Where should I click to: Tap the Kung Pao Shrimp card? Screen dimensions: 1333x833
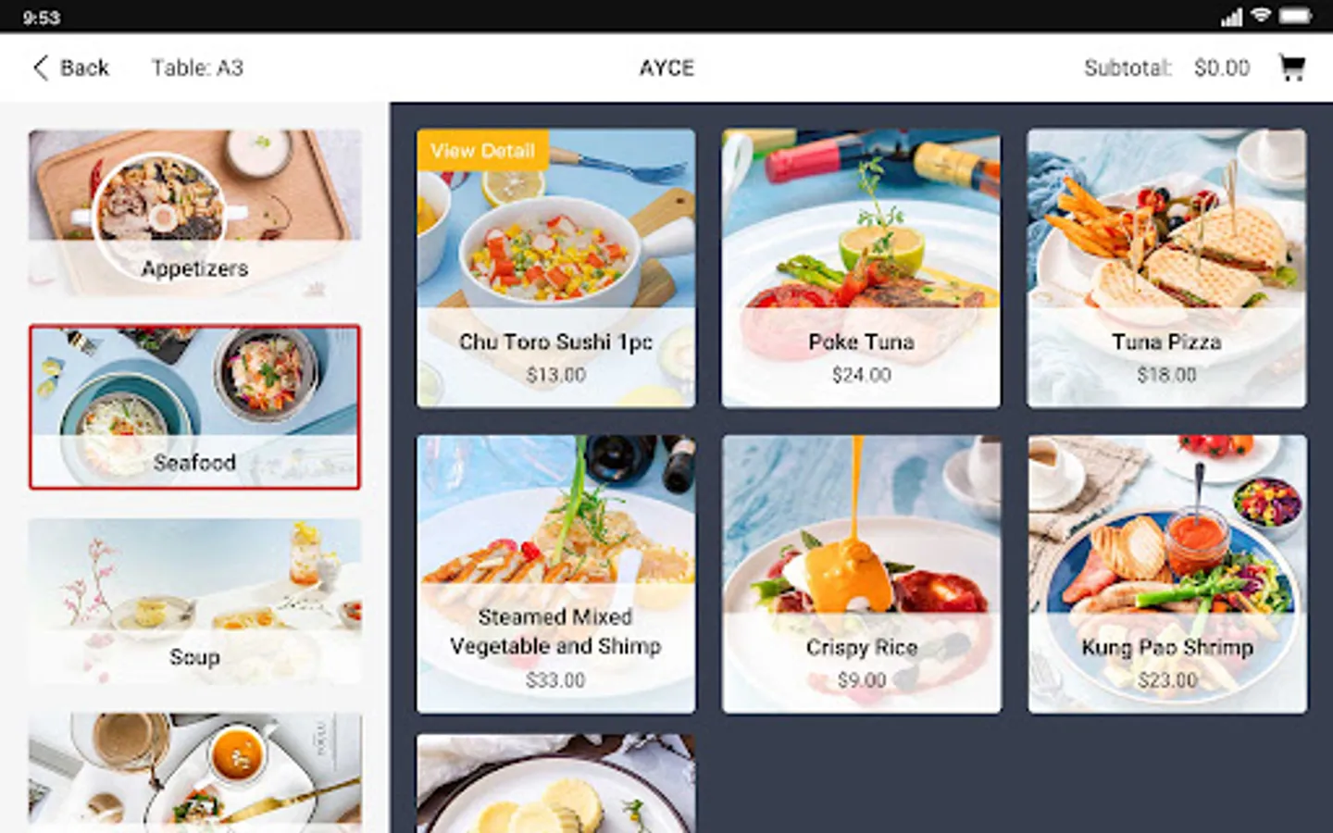tap(1166, 574)
